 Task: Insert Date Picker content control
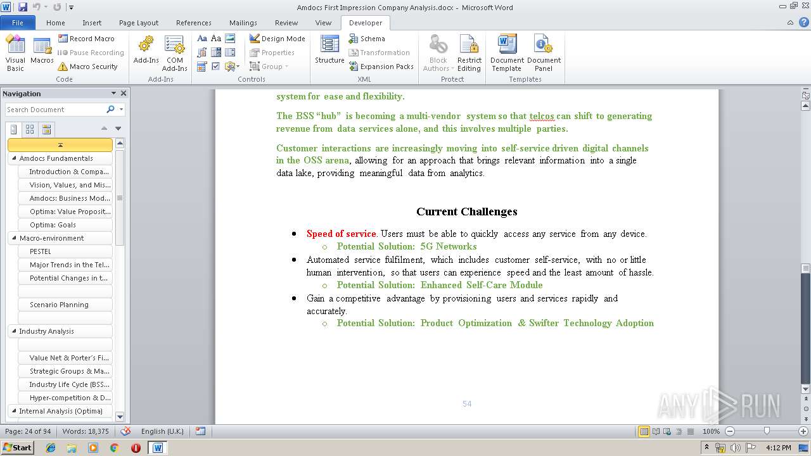[202, 66]
